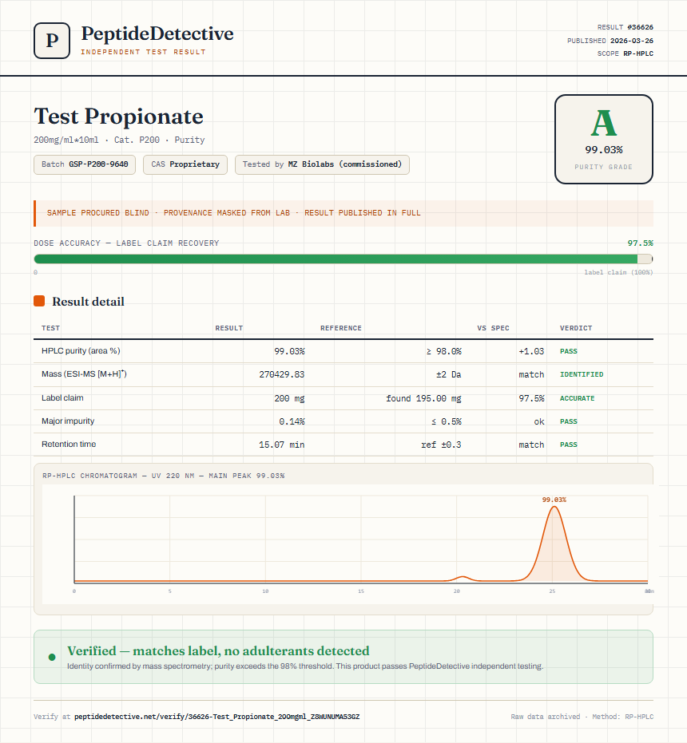Click the Verified matches label headline
The height and width of the screenshot is (743, 687).
[x=218, y=650]
